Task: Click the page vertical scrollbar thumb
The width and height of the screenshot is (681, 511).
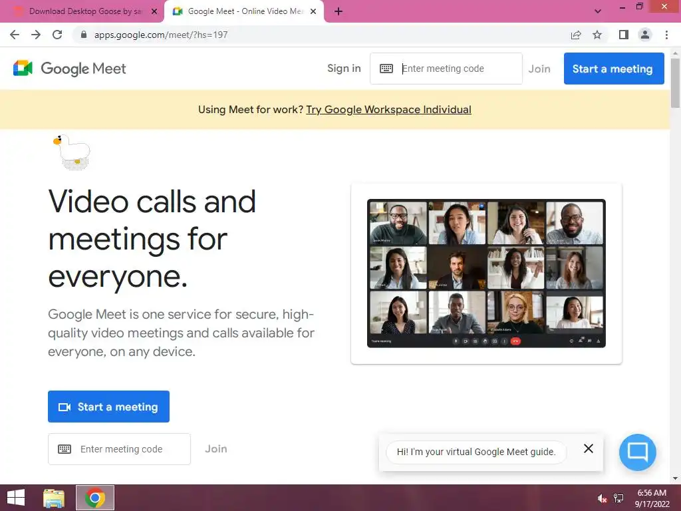Action: pyautogui.click(x=675, y=83)
